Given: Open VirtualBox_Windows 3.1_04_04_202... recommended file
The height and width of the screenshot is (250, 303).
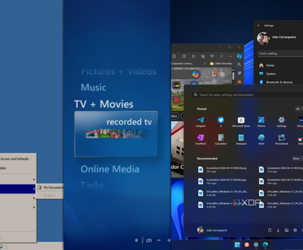Looking at the screenshot, I should point(223,193).
